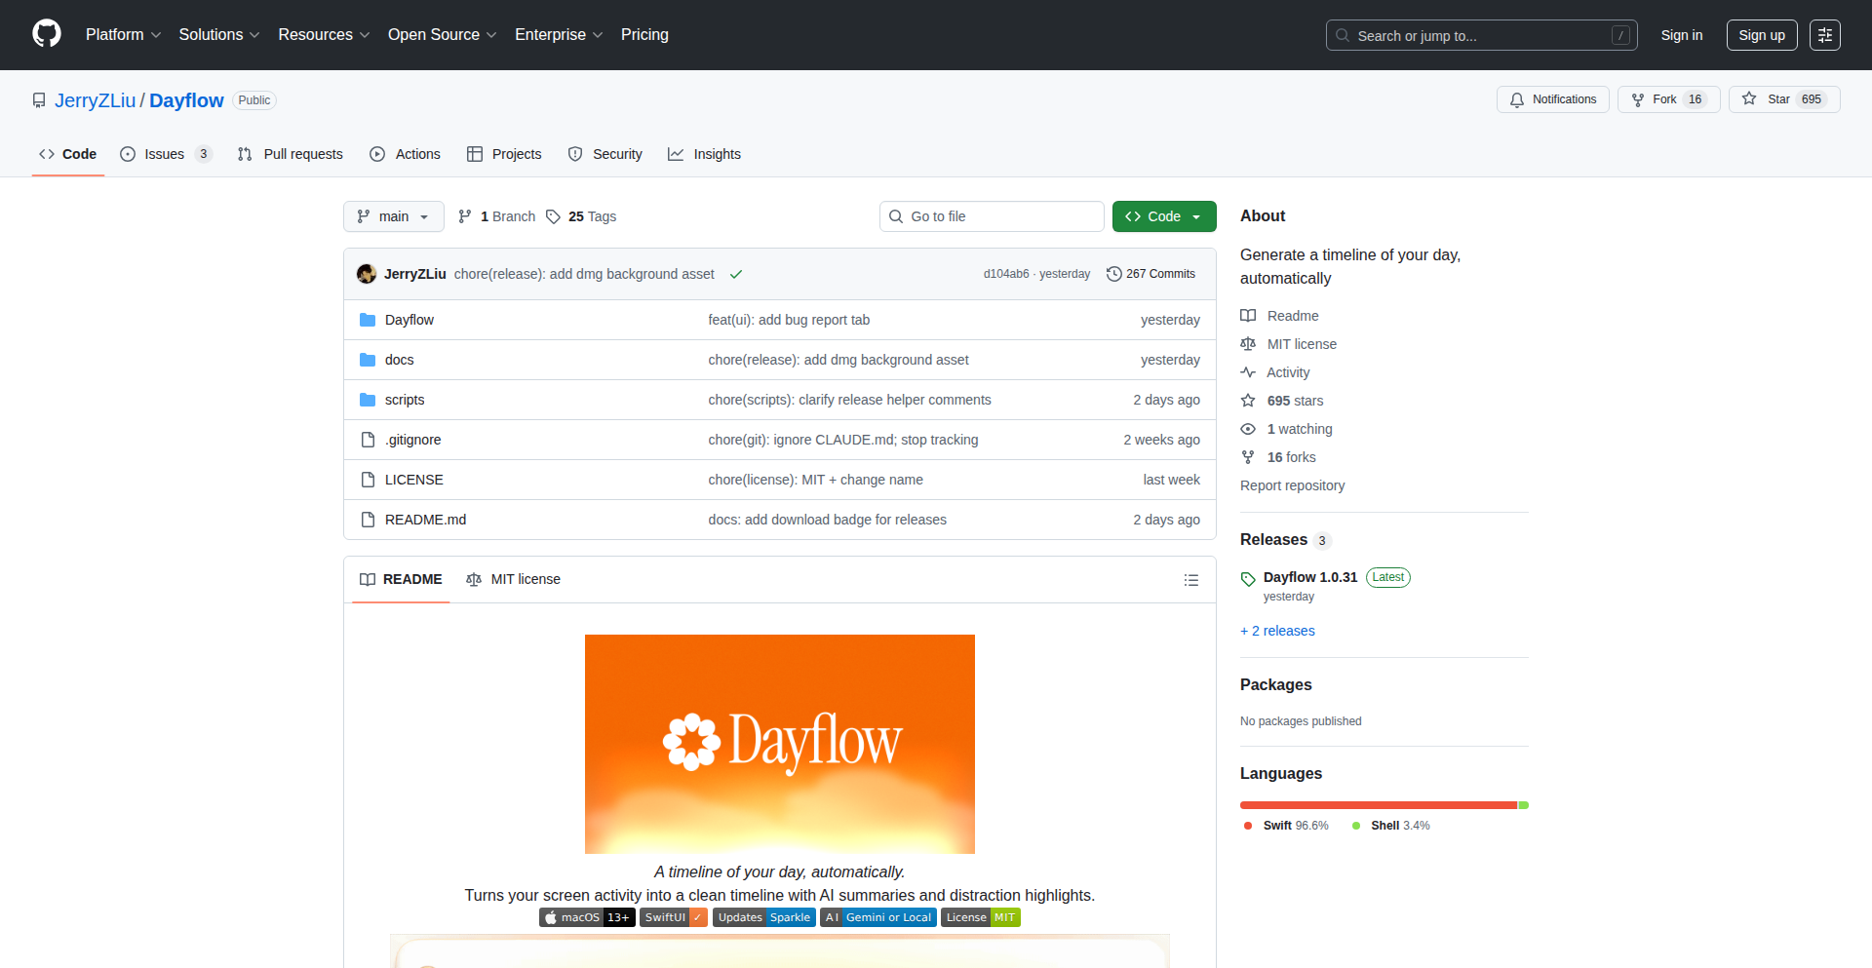Open the Pull requests tab

291,154
